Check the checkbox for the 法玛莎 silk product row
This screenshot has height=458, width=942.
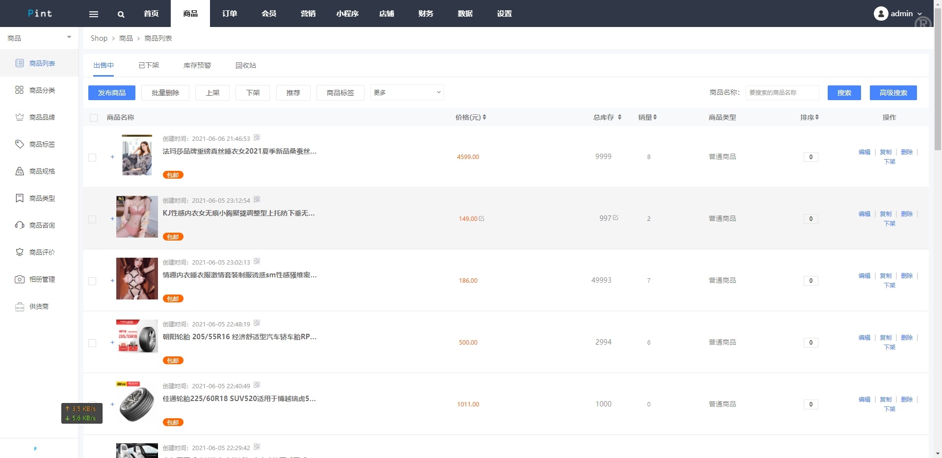pyautogui.click(x=92, y=157)
